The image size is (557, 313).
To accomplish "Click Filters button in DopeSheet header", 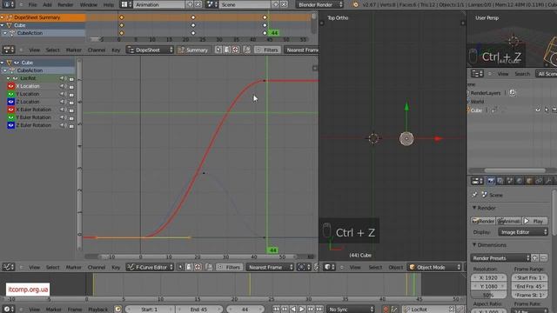I will tap(267, 50).
